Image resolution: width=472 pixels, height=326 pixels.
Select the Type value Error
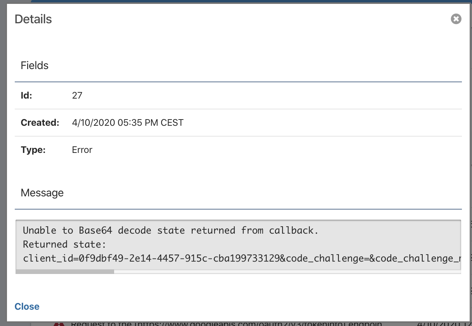coord(82,150)
